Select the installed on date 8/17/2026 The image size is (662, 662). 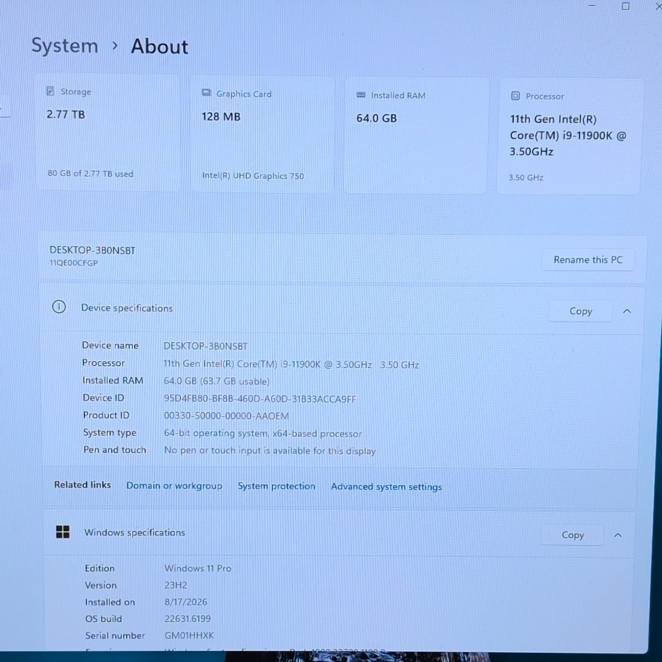[x=186, y=602]
